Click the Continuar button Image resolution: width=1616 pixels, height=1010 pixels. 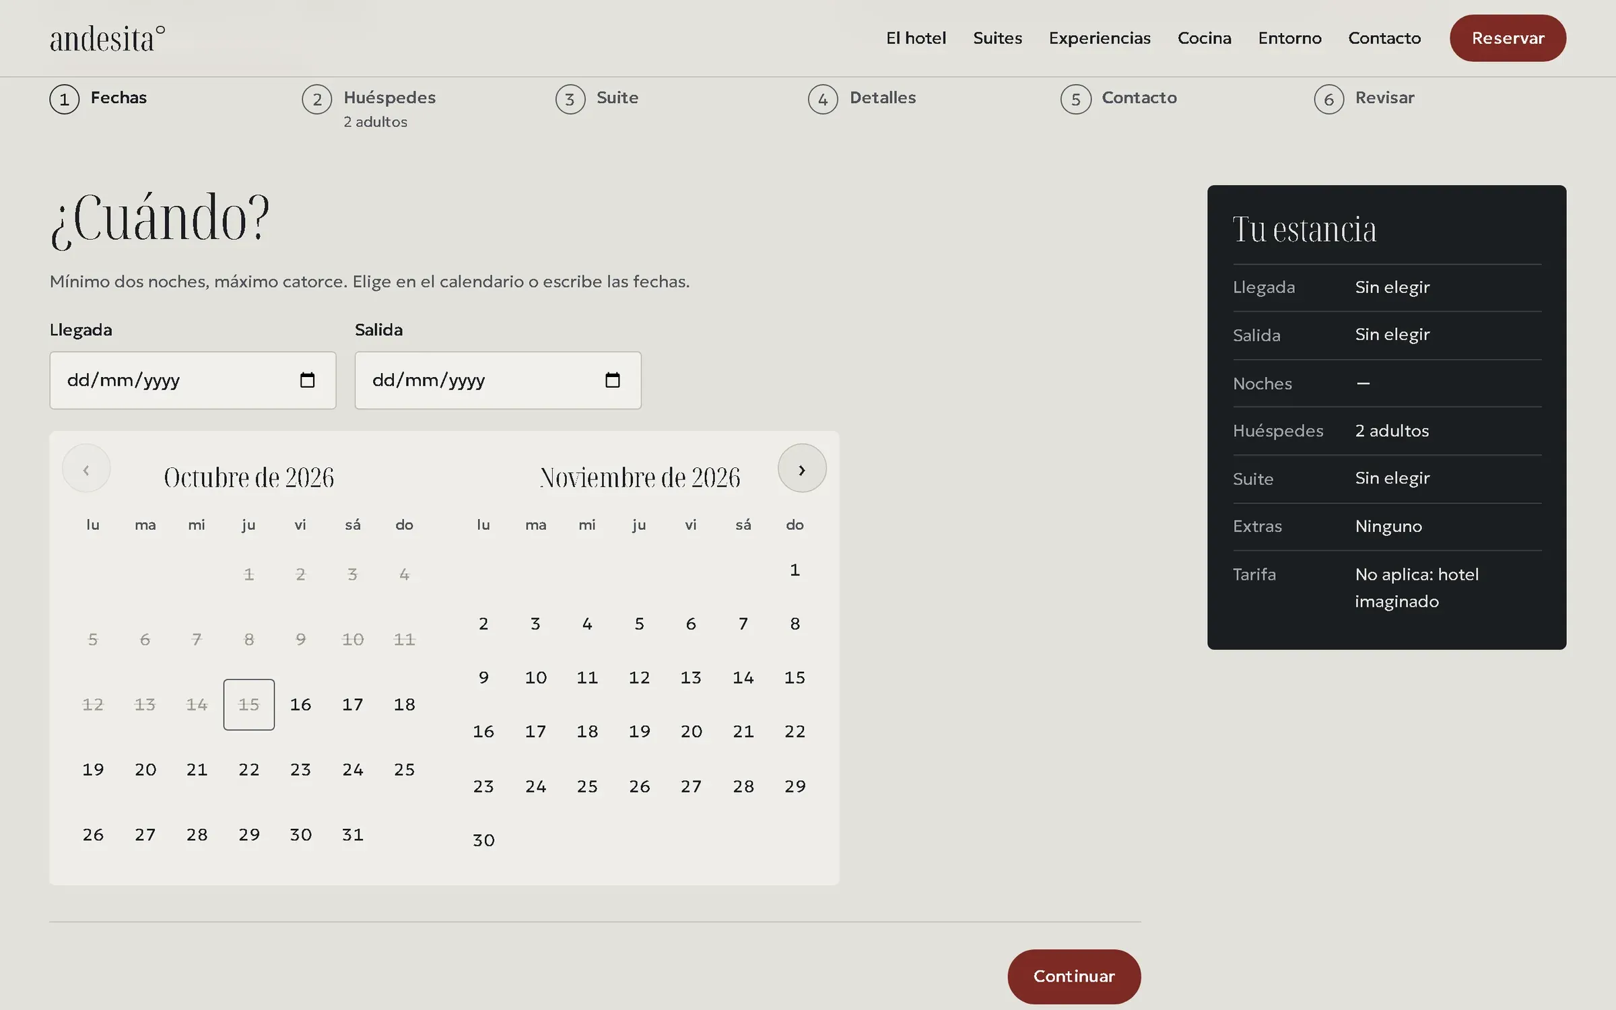point(1074,976)
